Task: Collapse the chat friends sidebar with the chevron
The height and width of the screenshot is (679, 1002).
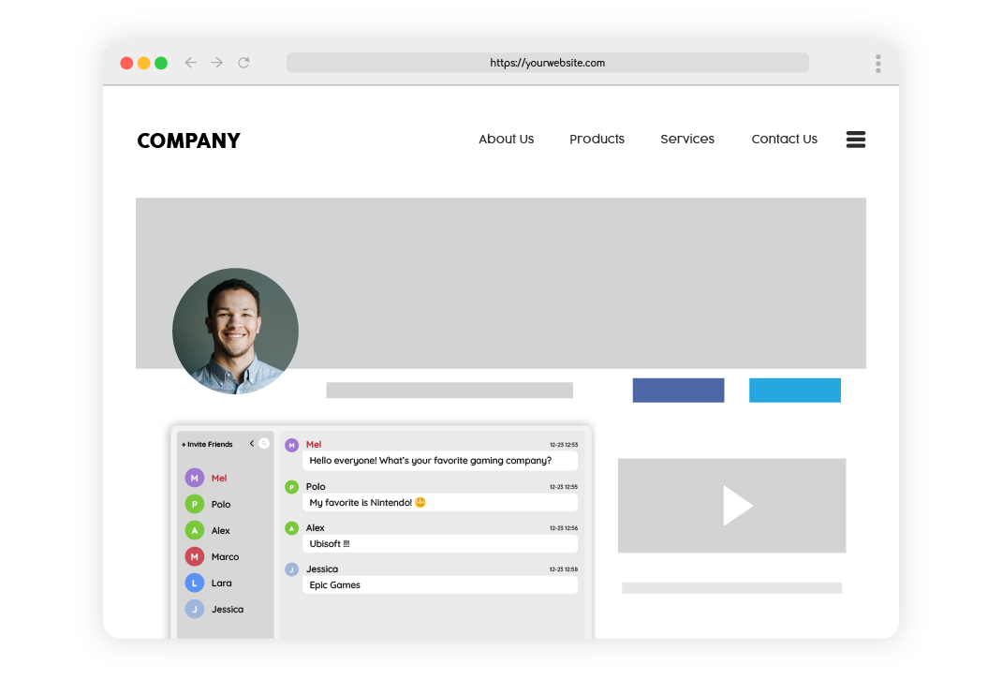Action: 251,443
